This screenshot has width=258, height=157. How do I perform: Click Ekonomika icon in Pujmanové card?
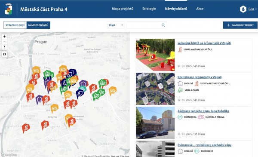[x=197, y=151]
